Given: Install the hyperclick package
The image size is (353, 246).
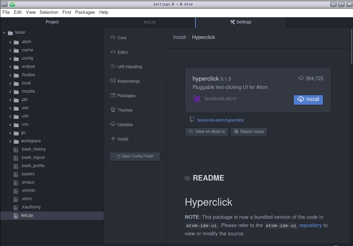Looking at the screenshot, I should tap(308, 100).
